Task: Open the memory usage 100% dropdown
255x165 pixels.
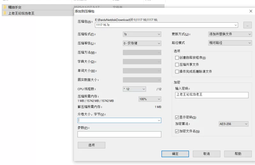Action: 149,99
